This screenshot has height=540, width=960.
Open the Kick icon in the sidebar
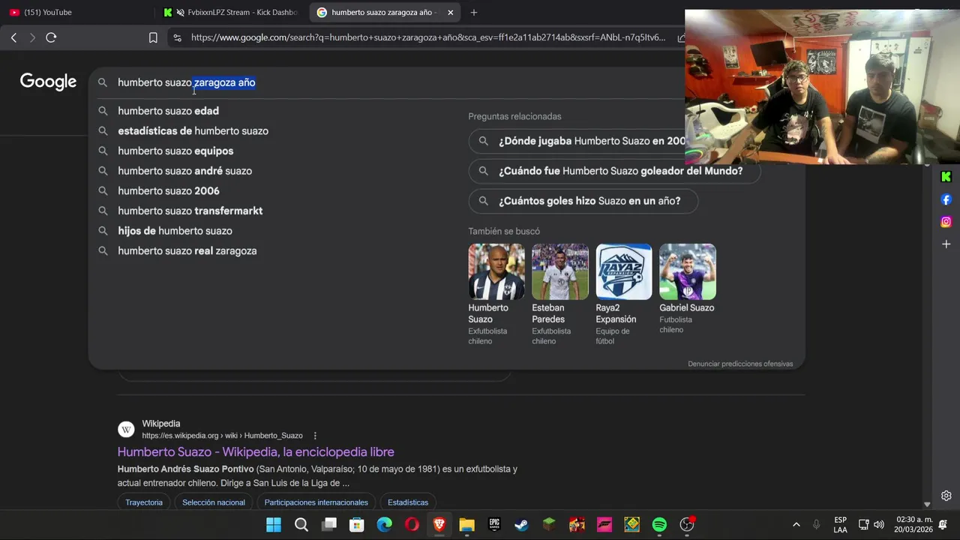click(946, 177)
